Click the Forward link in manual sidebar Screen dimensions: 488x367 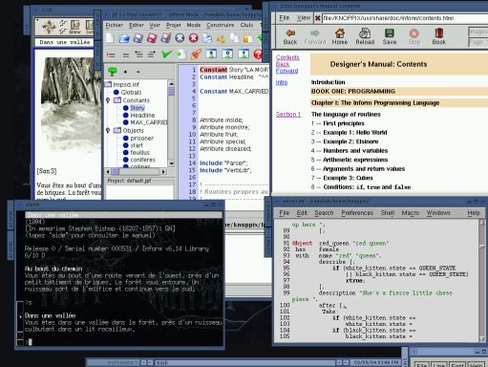(x=286, y=71)
